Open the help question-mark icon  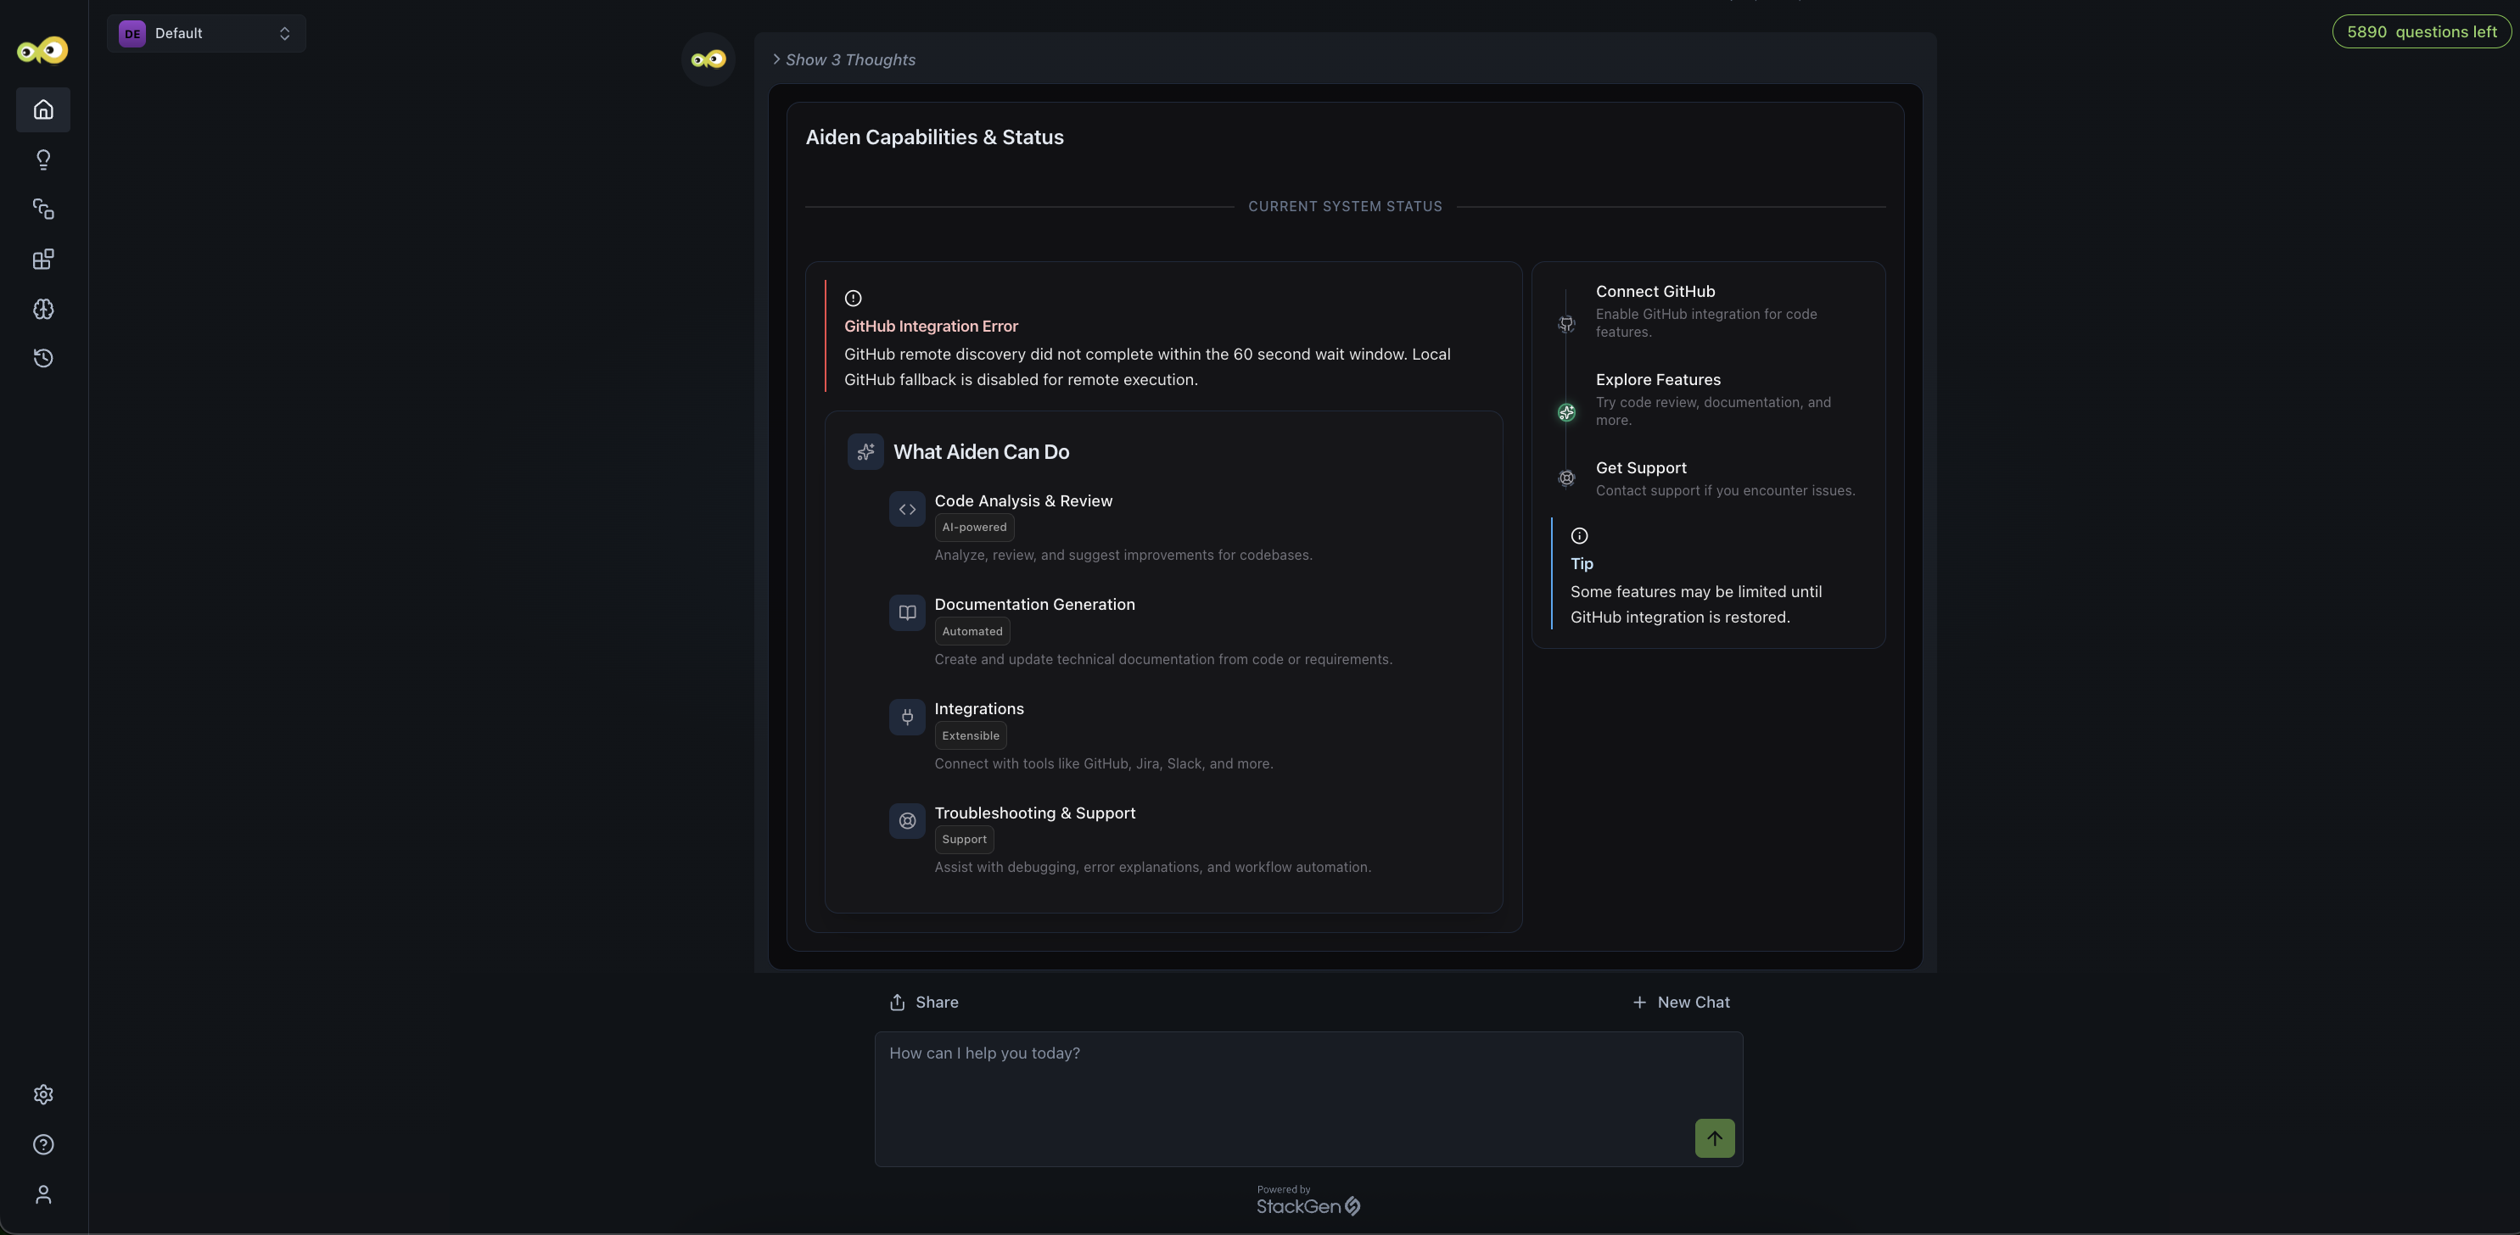[x=43, y=1144]
